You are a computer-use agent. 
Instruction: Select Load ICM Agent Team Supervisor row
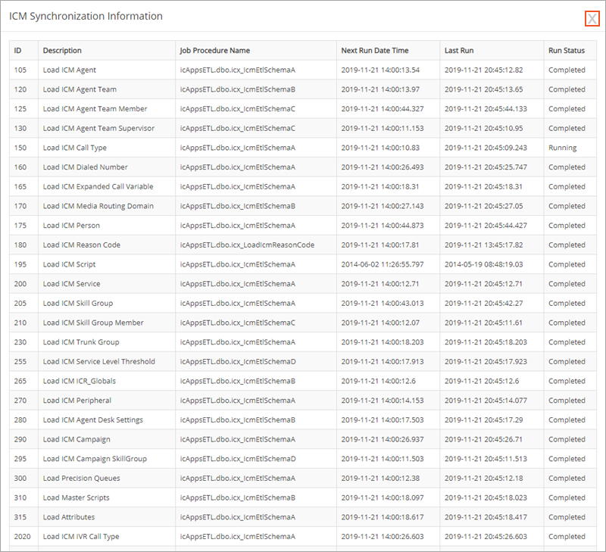tap(303, 128)
